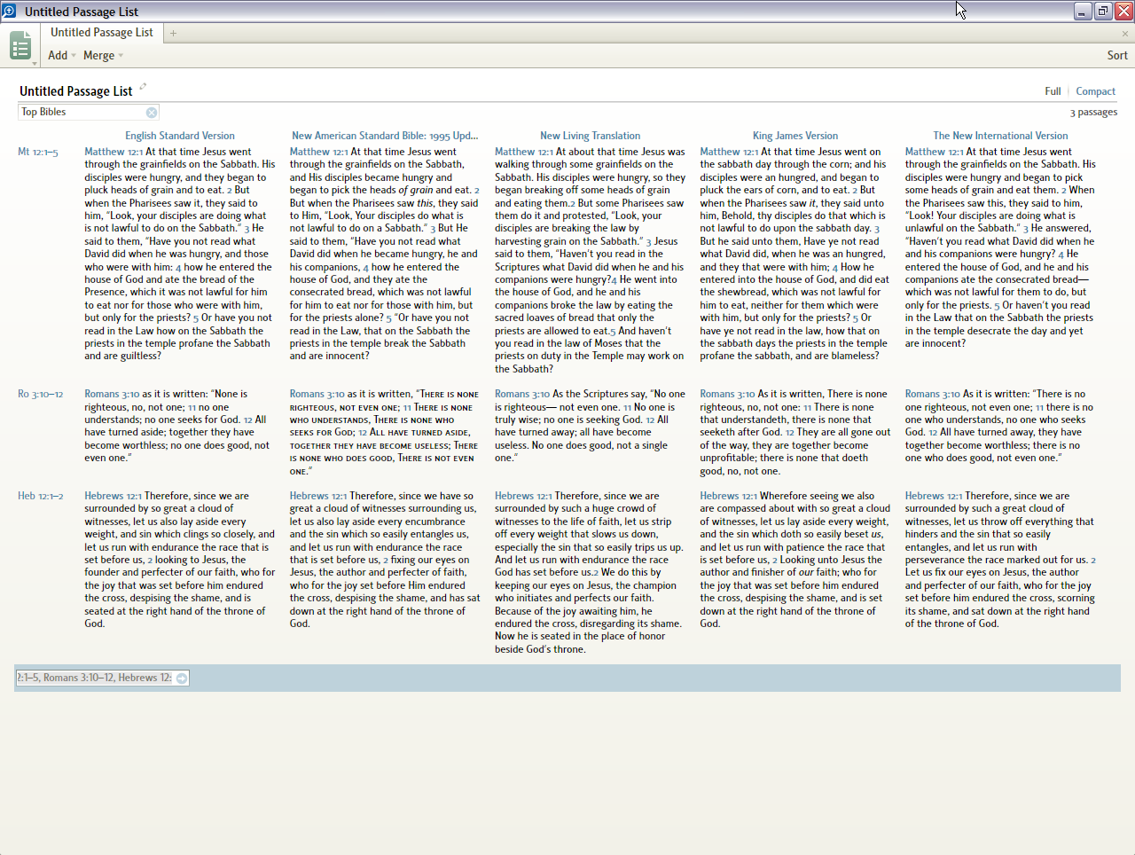Switch to Compact view

tap(1095, 91)
